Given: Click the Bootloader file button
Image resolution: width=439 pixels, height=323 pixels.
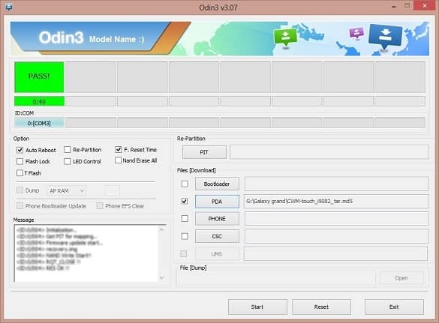Looking at the screenshot, I should [x=217, y=184].
